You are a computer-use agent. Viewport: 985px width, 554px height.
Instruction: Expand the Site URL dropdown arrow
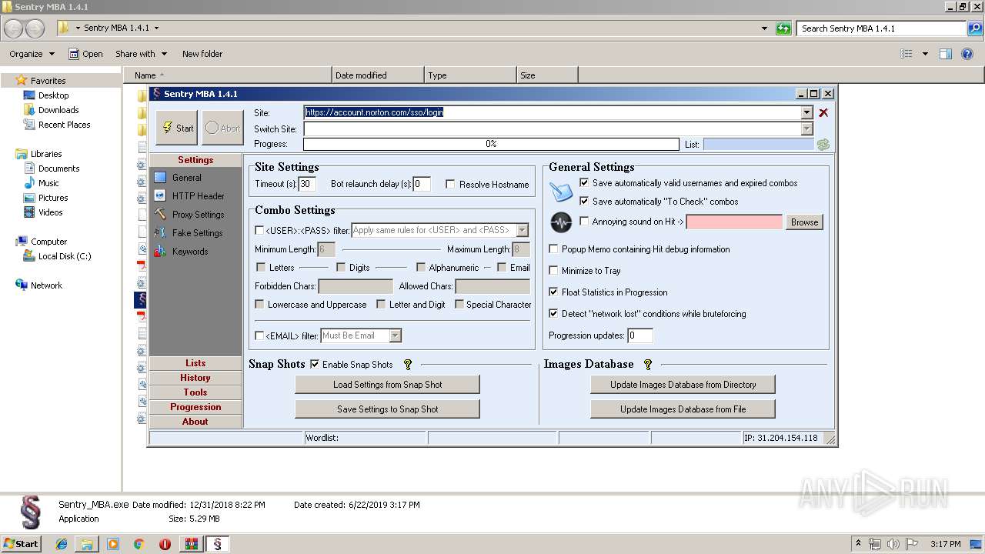[x=806, y=112]
